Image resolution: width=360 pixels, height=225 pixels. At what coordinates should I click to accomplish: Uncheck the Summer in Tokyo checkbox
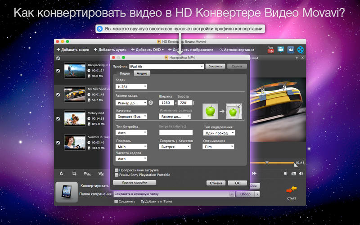point(58,143)
